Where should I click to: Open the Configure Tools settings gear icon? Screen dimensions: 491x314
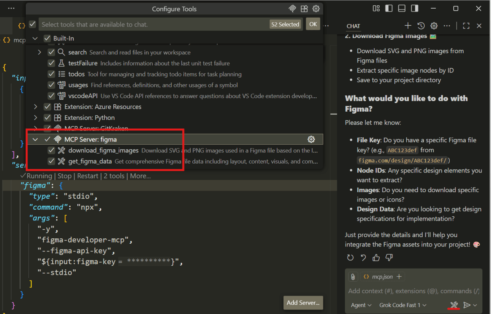tap(316, 8)
